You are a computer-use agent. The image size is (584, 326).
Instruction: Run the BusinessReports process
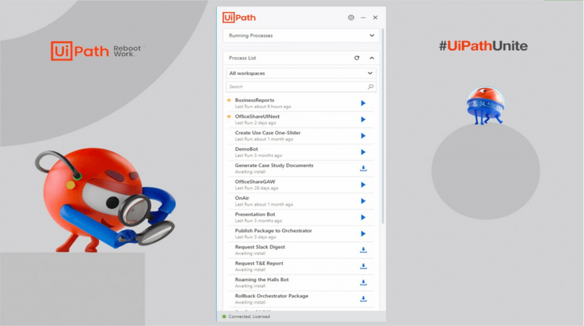pos(363,103)
